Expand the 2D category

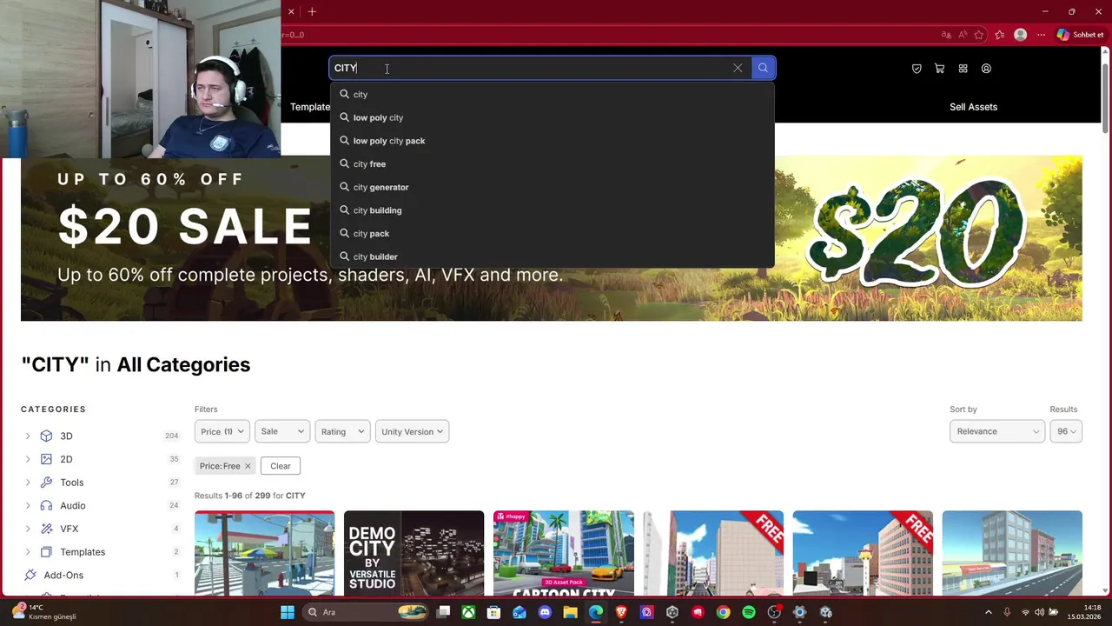click(28, 459)
